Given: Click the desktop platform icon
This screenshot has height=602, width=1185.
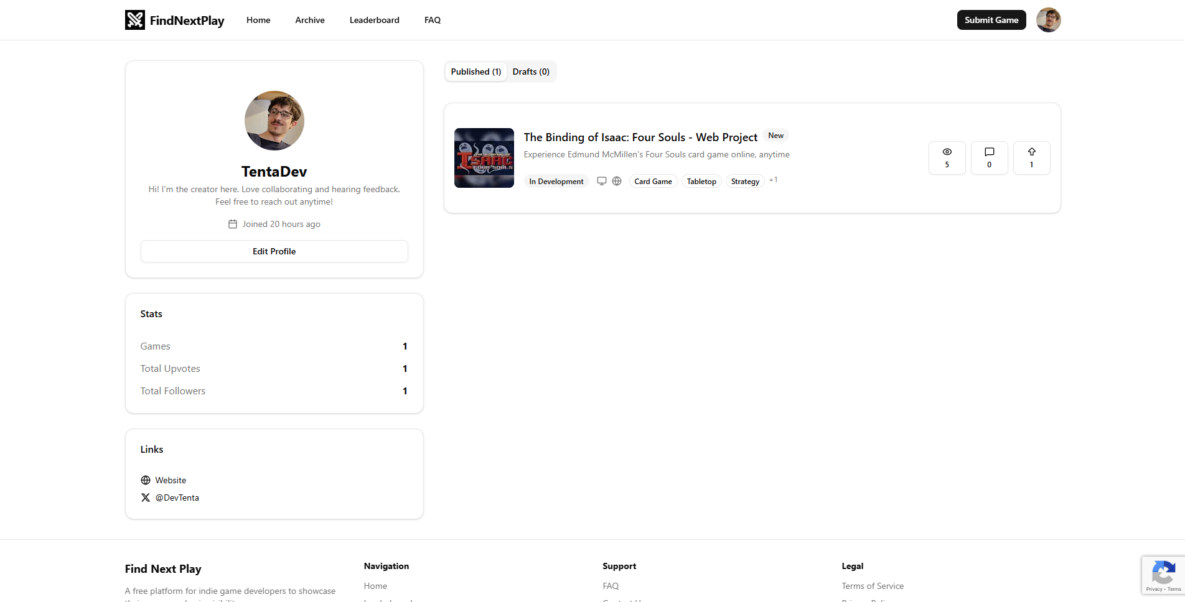Looking at the screenshot, I should pyautogui.click(x=602, y=181).
